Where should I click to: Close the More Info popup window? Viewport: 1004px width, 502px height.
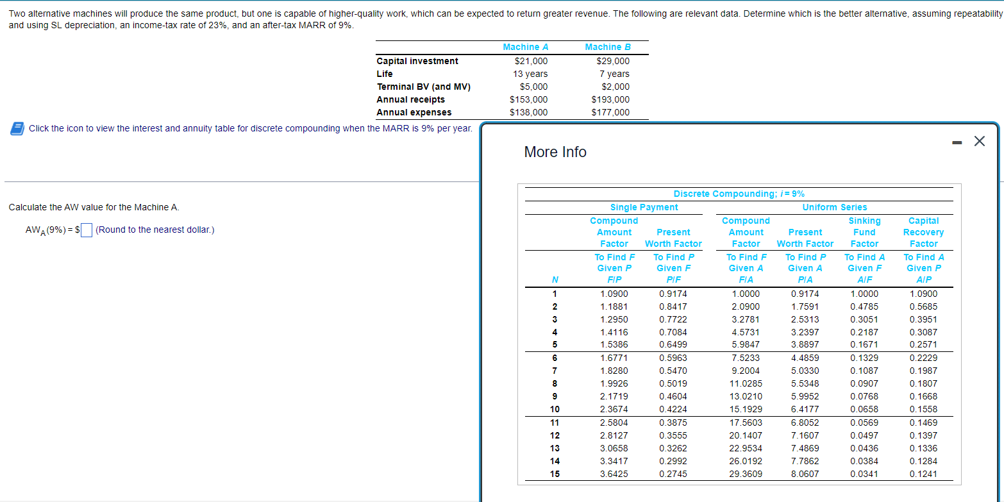tap(979, 141)
